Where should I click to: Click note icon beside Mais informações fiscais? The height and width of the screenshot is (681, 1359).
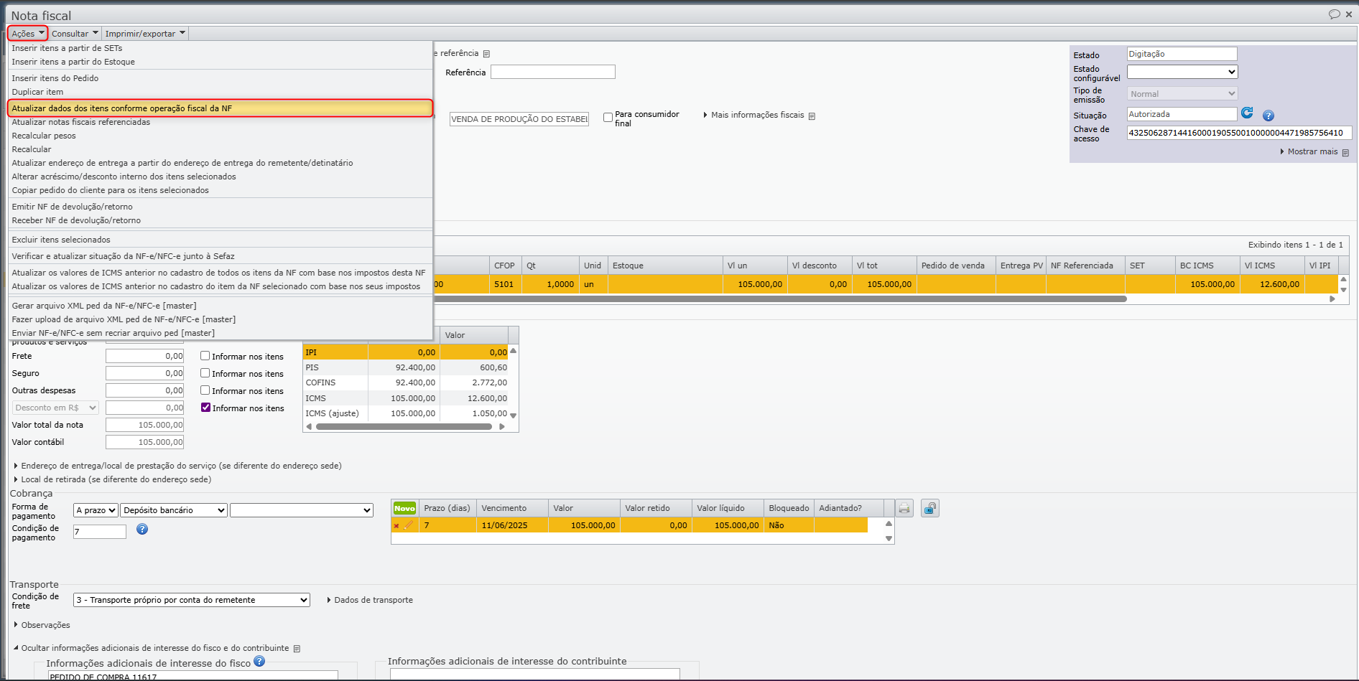pos(812,116)
